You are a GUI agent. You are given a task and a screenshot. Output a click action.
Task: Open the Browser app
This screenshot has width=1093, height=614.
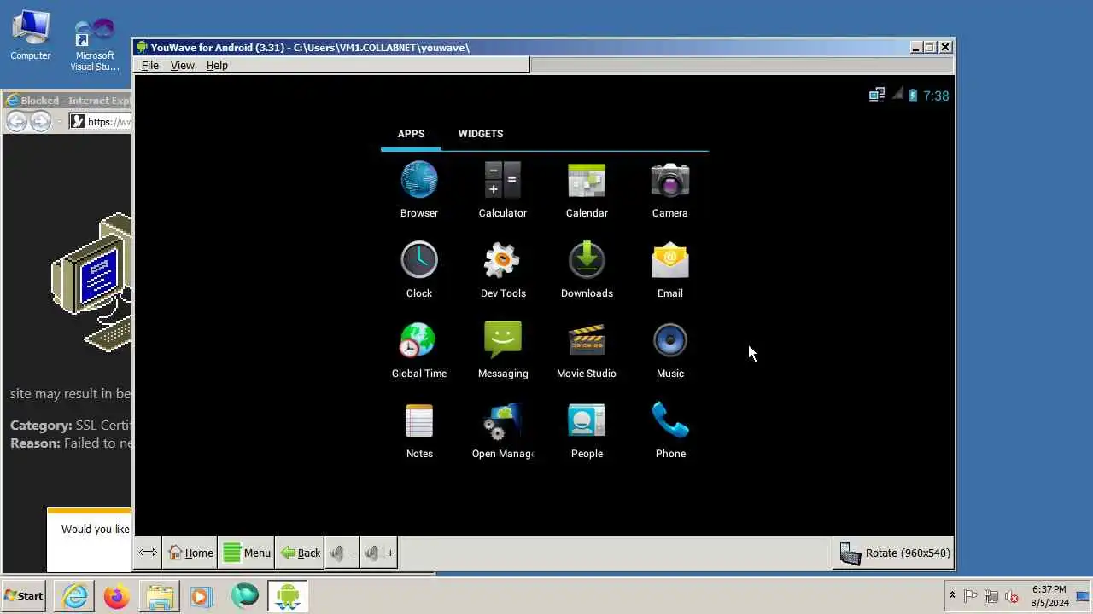coord(418,189)
